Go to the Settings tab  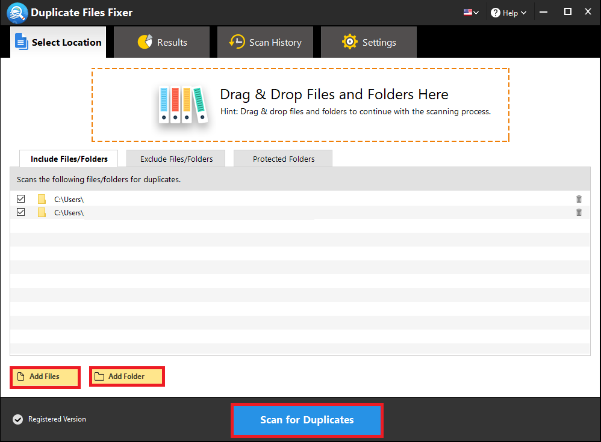[369, 42]
